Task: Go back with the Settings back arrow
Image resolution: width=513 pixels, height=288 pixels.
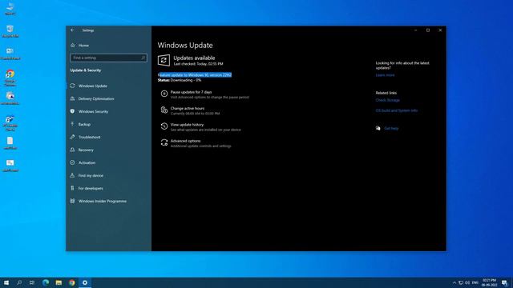Action: 72,30
